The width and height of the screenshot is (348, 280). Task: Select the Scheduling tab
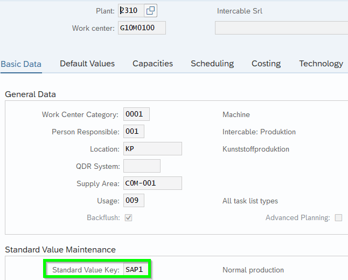coord(212,64)
